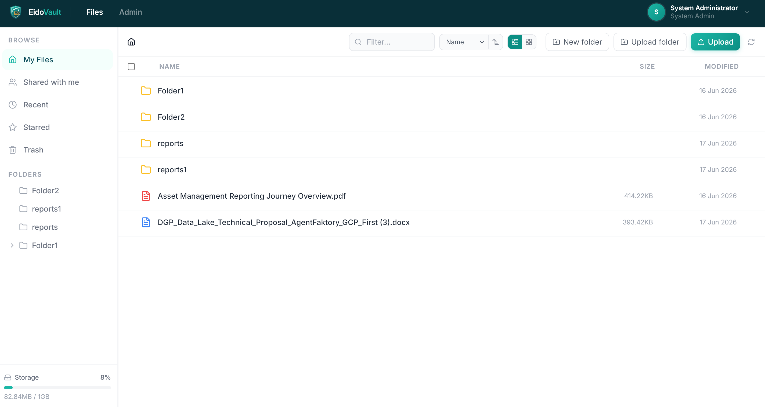
Task: Open the System Administrator account menu chevron
Action: (747, 12)
